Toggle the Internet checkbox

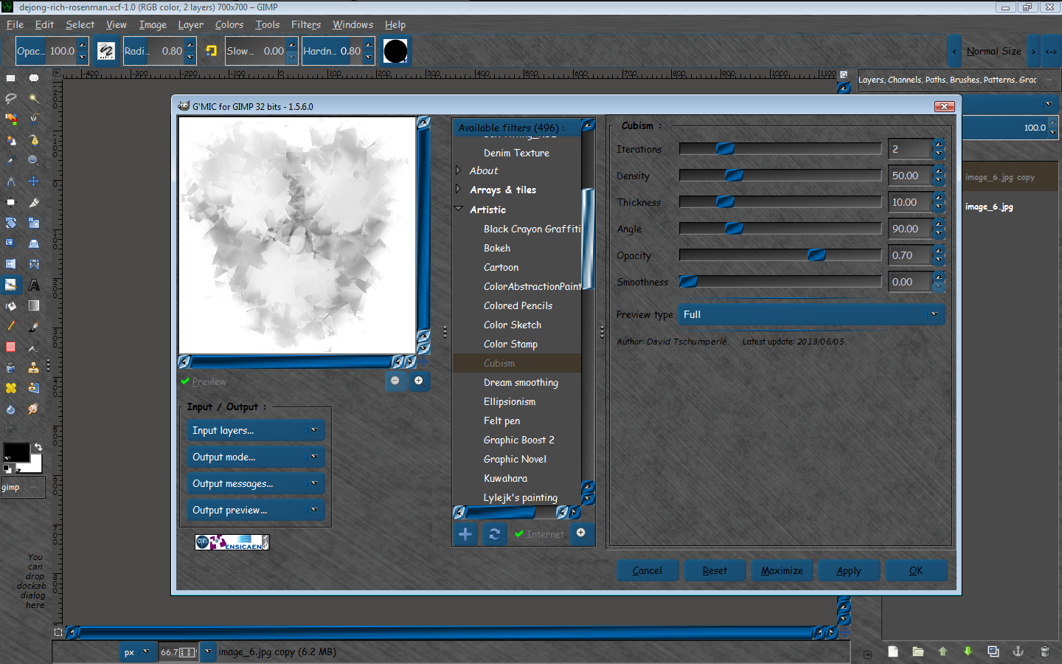[x=539, y=534]
